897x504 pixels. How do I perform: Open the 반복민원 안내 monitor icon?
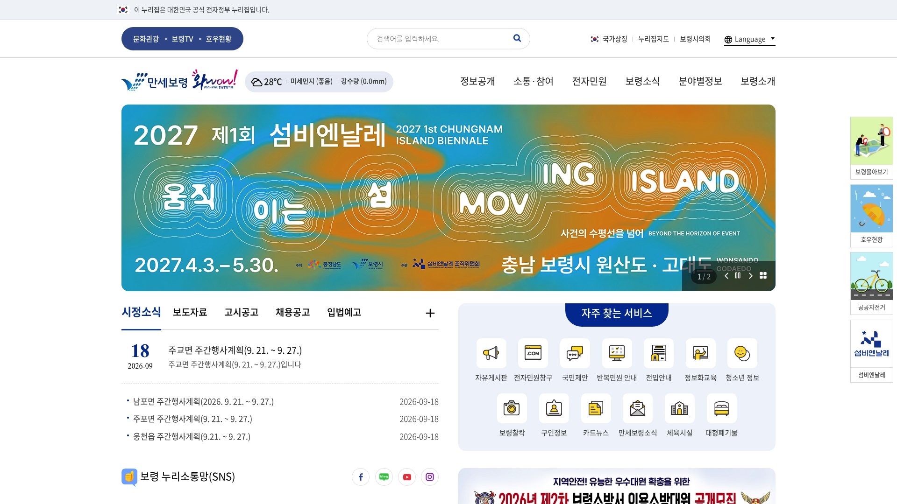click(617, 353)
